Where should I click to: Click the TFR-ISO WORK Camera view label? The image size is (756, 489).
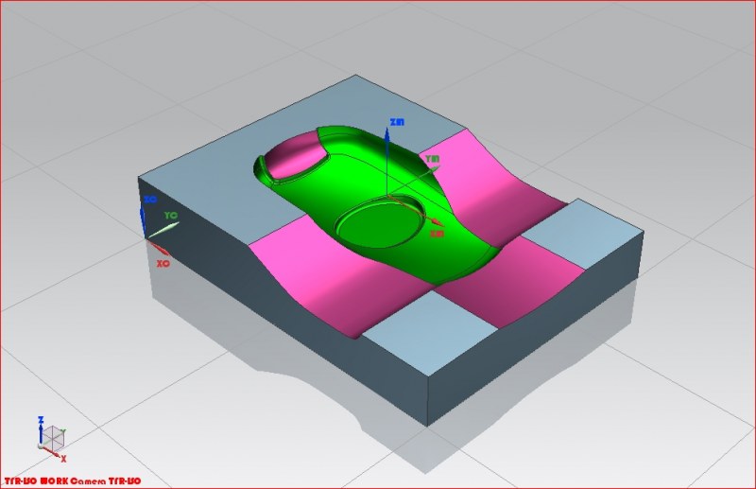pyautogui.click(x=73, y=481)
